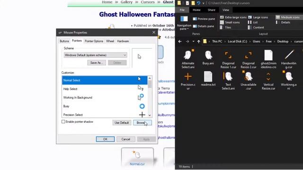This screenshot has width=303, height=170.
Task: Click Gallery breadcrumb on web page
Action: [x=126, y=2]
